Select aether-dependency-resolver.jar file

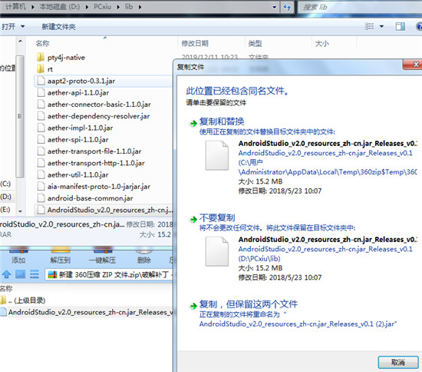[98, 116]
